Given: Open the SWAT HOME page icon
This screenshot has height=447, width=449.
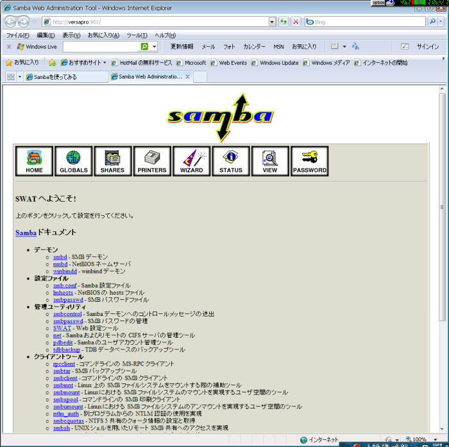Looking at the screenshot, I should coord(35,161).
